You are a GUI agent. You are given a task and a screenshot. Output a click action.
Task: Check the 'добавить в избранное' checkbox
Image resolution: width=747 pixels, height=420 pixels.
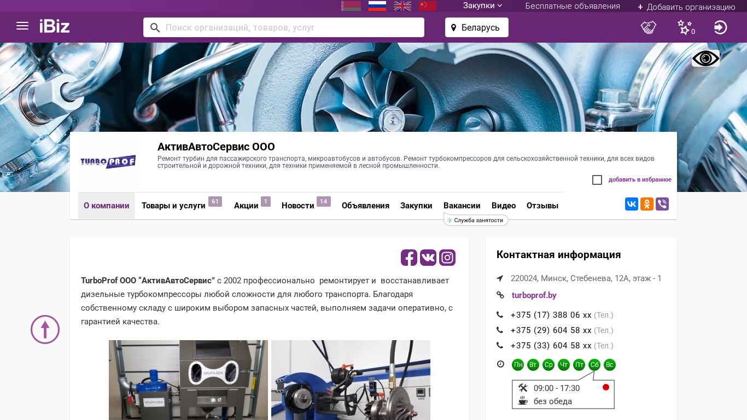(597, 180)
